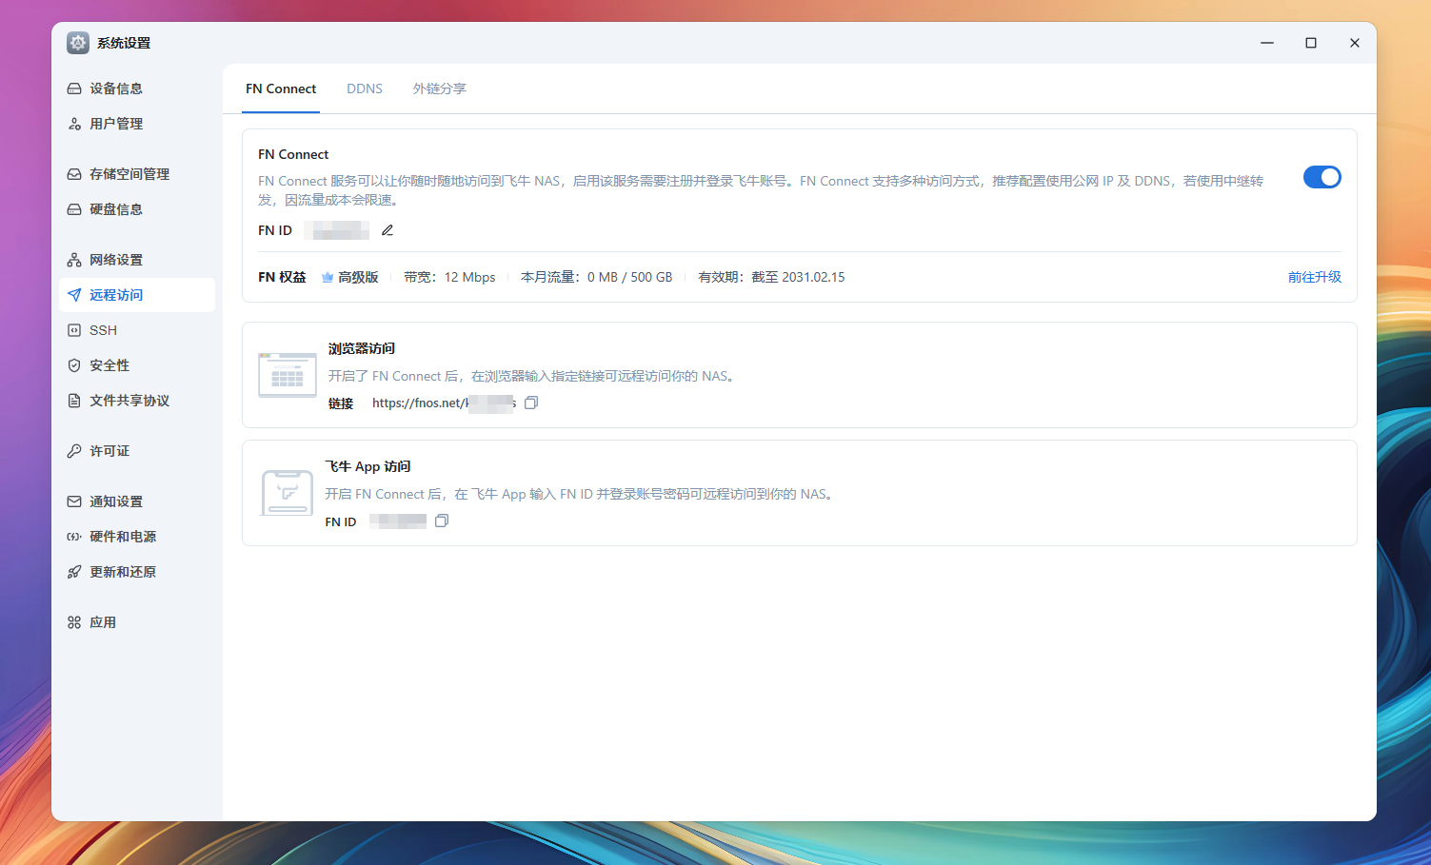Switch to the 外链分享 tab
This screenshot has height=865, width=1431.
pos(439,88)
